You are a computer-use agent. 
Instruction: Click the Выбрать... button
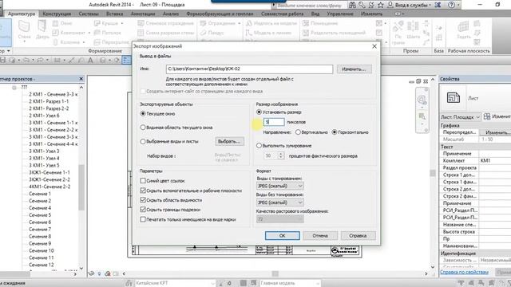pos(229,142)
